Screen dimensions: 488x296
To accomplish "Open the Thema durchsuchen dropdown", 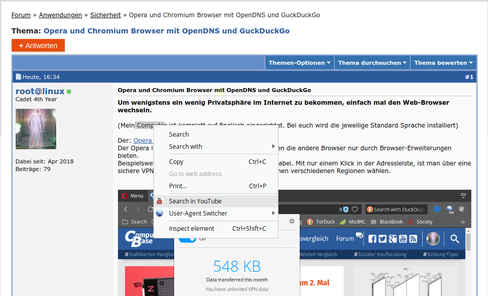I will pyautogui.click(x=372, y=63).
